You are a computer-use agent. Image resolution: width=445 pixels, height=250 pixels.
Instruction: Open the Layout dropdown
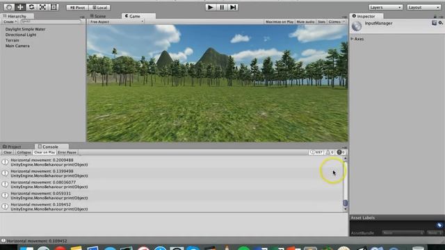click(424, 8)
